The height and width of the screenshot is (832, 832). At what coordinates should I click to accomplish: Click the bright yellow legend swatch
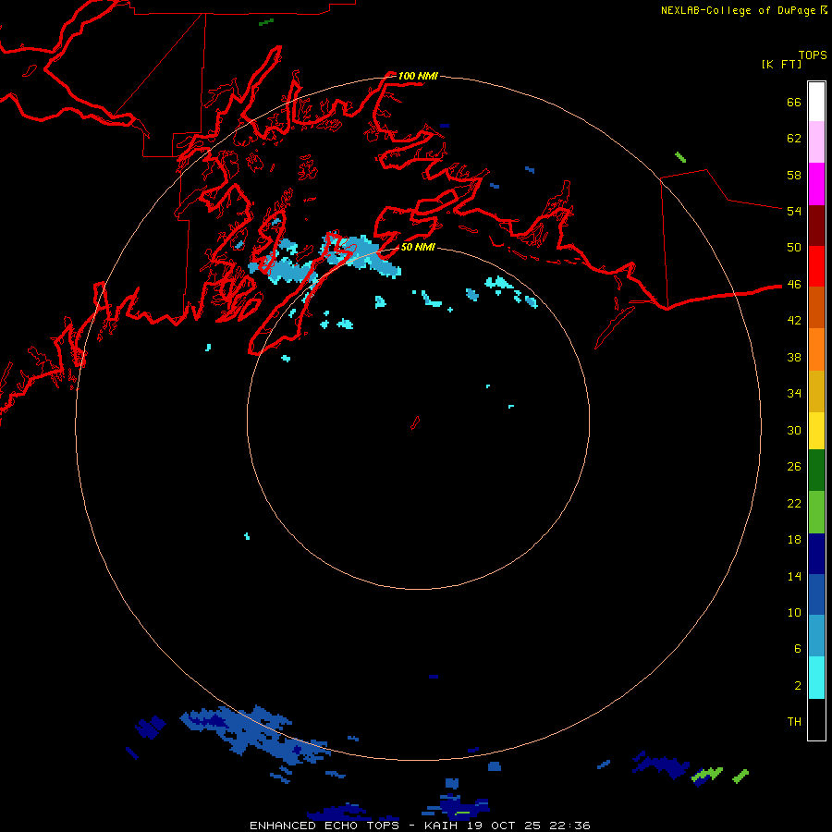pyautogui.click(x=816, y=430)
